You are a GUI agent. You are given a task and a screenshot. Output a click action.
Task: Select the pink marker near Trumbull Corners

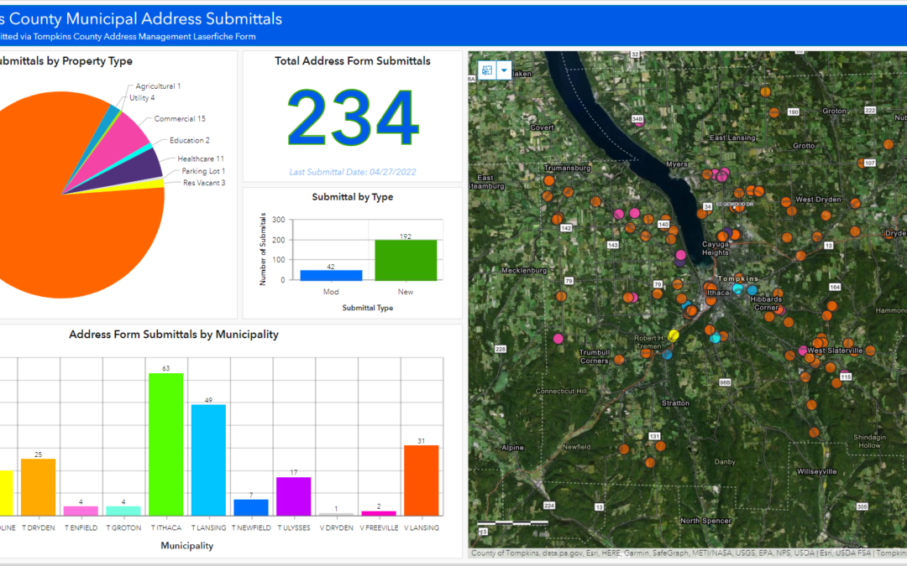tap(558, 339)
